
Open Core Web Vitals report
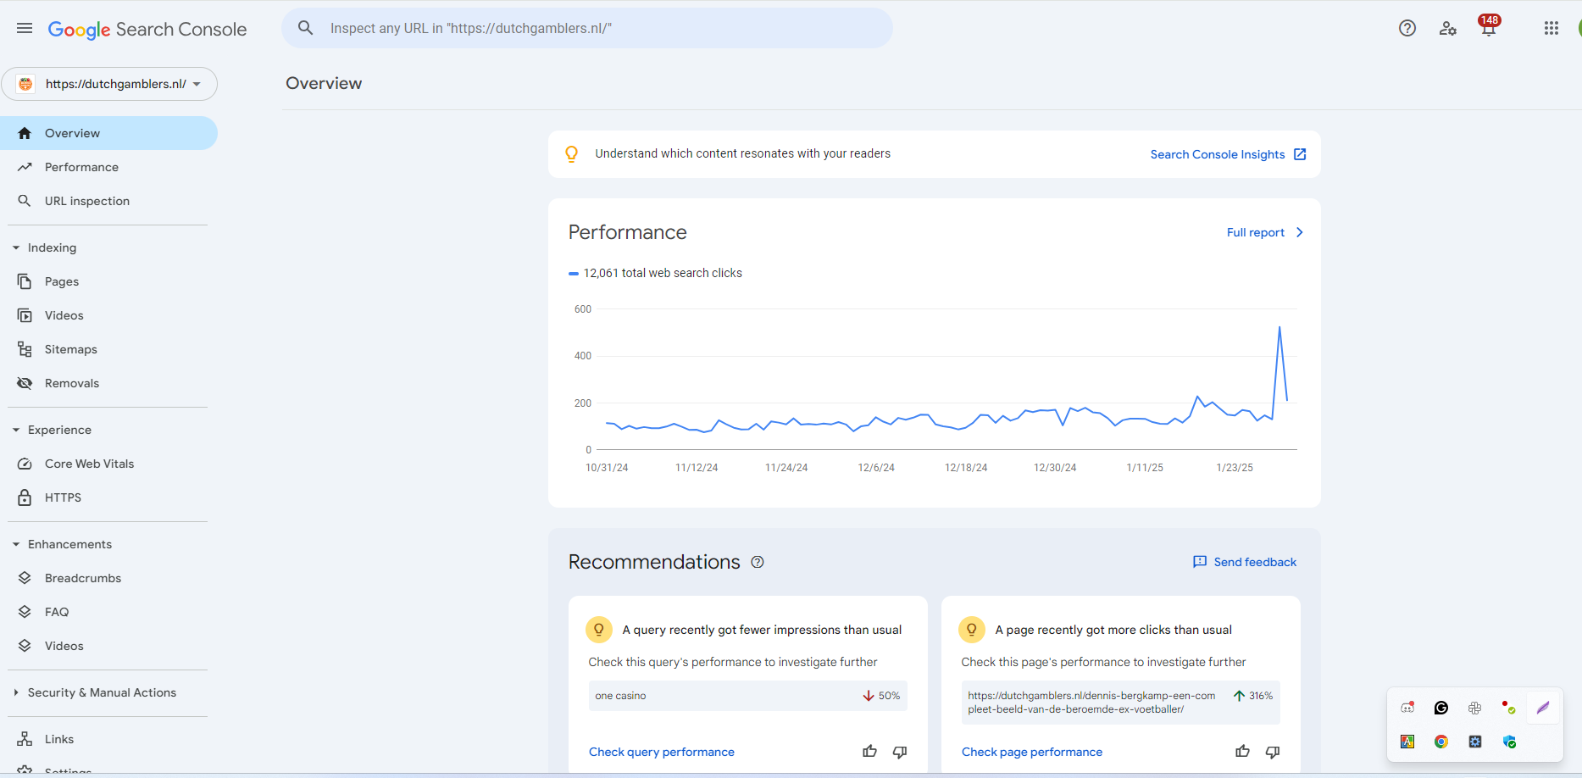pos(108,464)
